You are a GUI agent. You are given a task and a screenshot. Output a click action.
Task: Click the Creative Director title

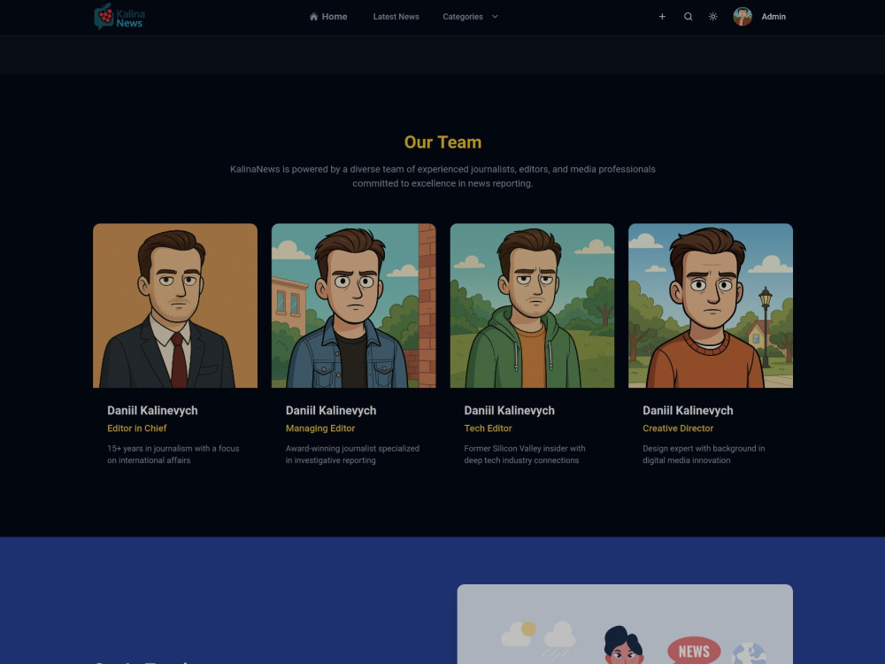coord(678,429)
